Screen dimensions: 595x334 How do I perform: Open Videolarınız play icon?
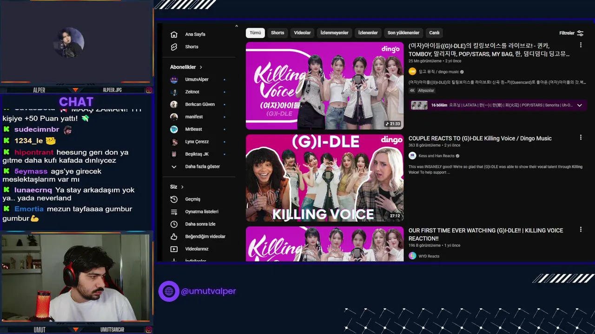[x=174, y=249]
